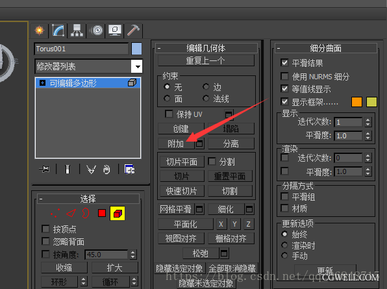Image resolution: width=387 pixels, height=289 pixels.
Task: Open the 松弛 settings icon
Action: [x=224, y=253]
